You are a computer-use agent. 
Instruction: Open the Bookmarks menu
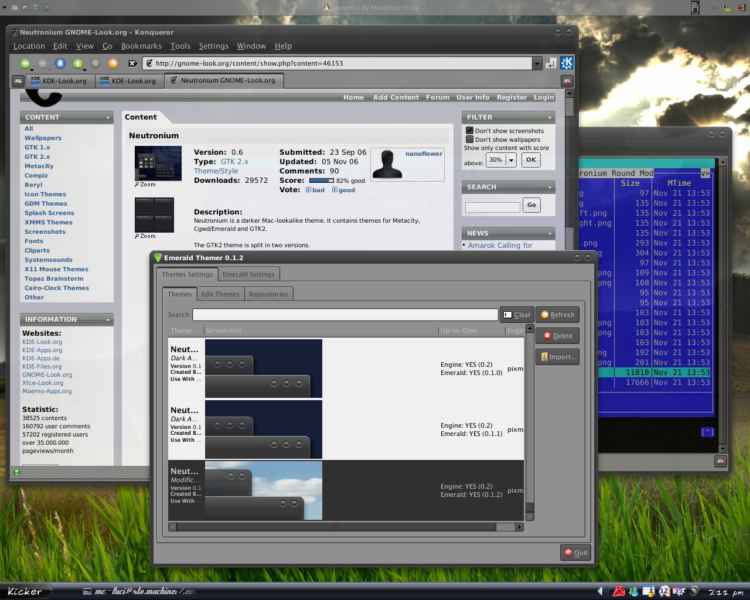click(141, 46)
